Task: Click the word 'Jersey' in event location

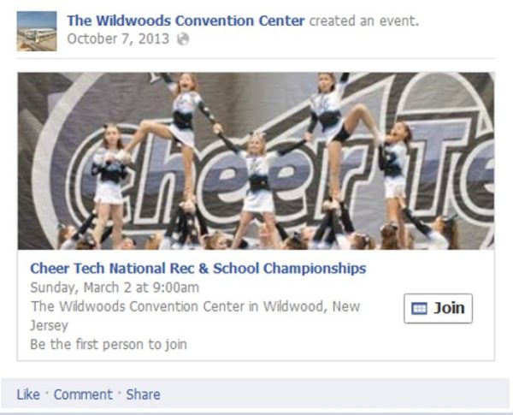Action: click(49, 325)
